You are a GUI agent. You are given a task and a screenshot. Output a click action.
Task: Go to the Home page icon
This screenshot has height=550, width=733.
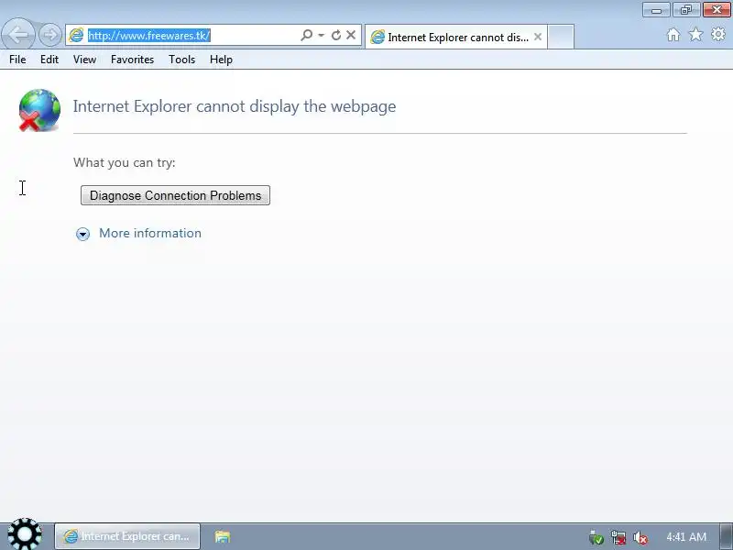(673, 34)
